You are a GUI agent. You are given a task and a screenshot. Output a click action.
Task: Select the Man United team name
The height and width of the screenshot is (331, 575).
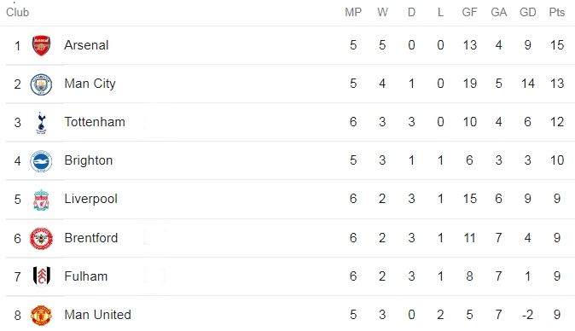97,315
